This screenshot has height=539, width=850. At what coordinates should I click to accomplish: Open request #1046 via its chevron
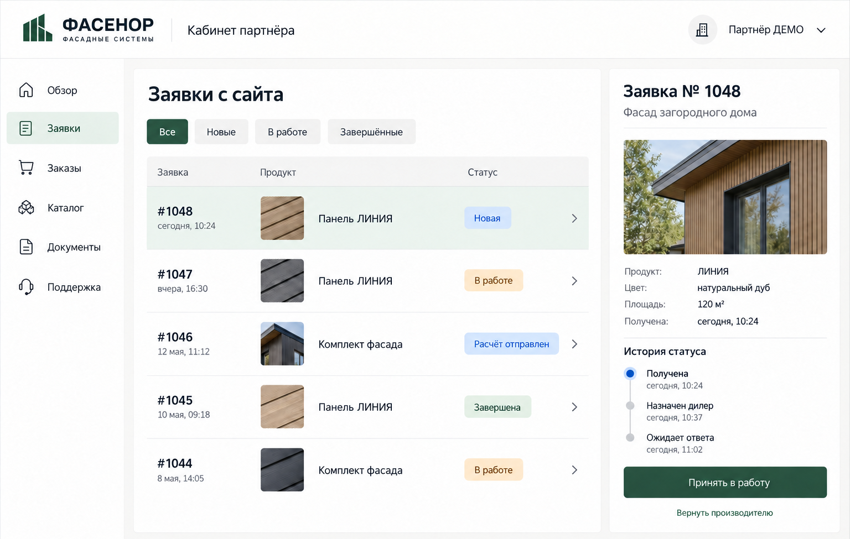pyautogui.click(x=574, y=344)
